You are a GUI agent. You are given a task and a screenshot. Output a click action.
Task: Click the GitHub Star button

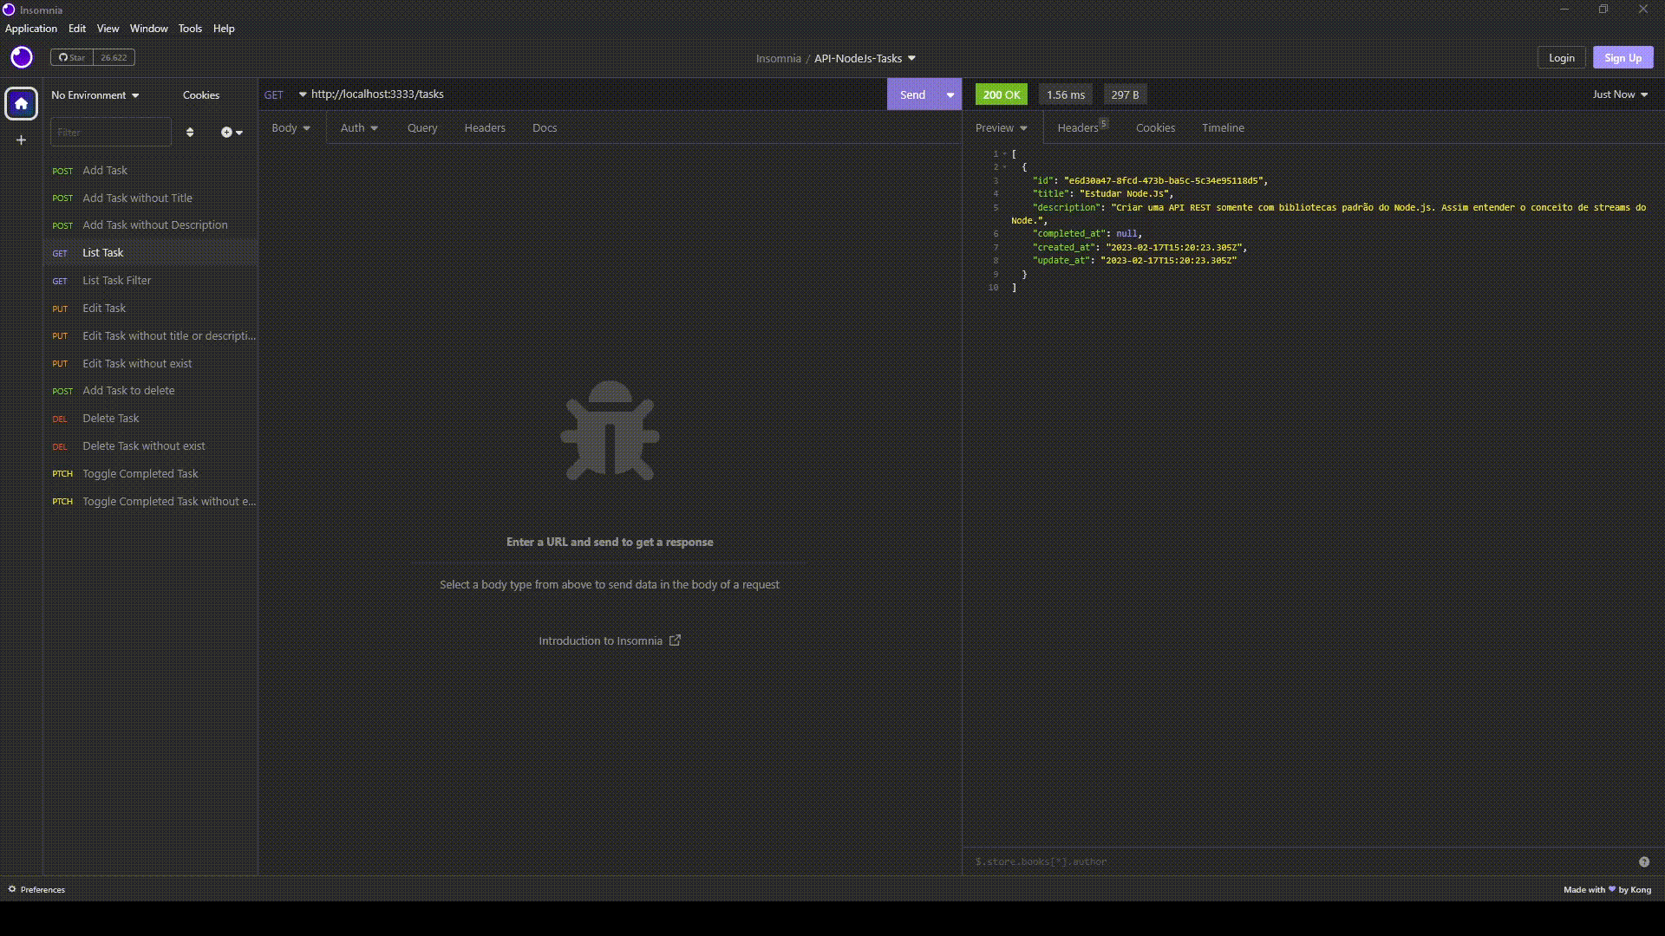[x=72, y=57]
